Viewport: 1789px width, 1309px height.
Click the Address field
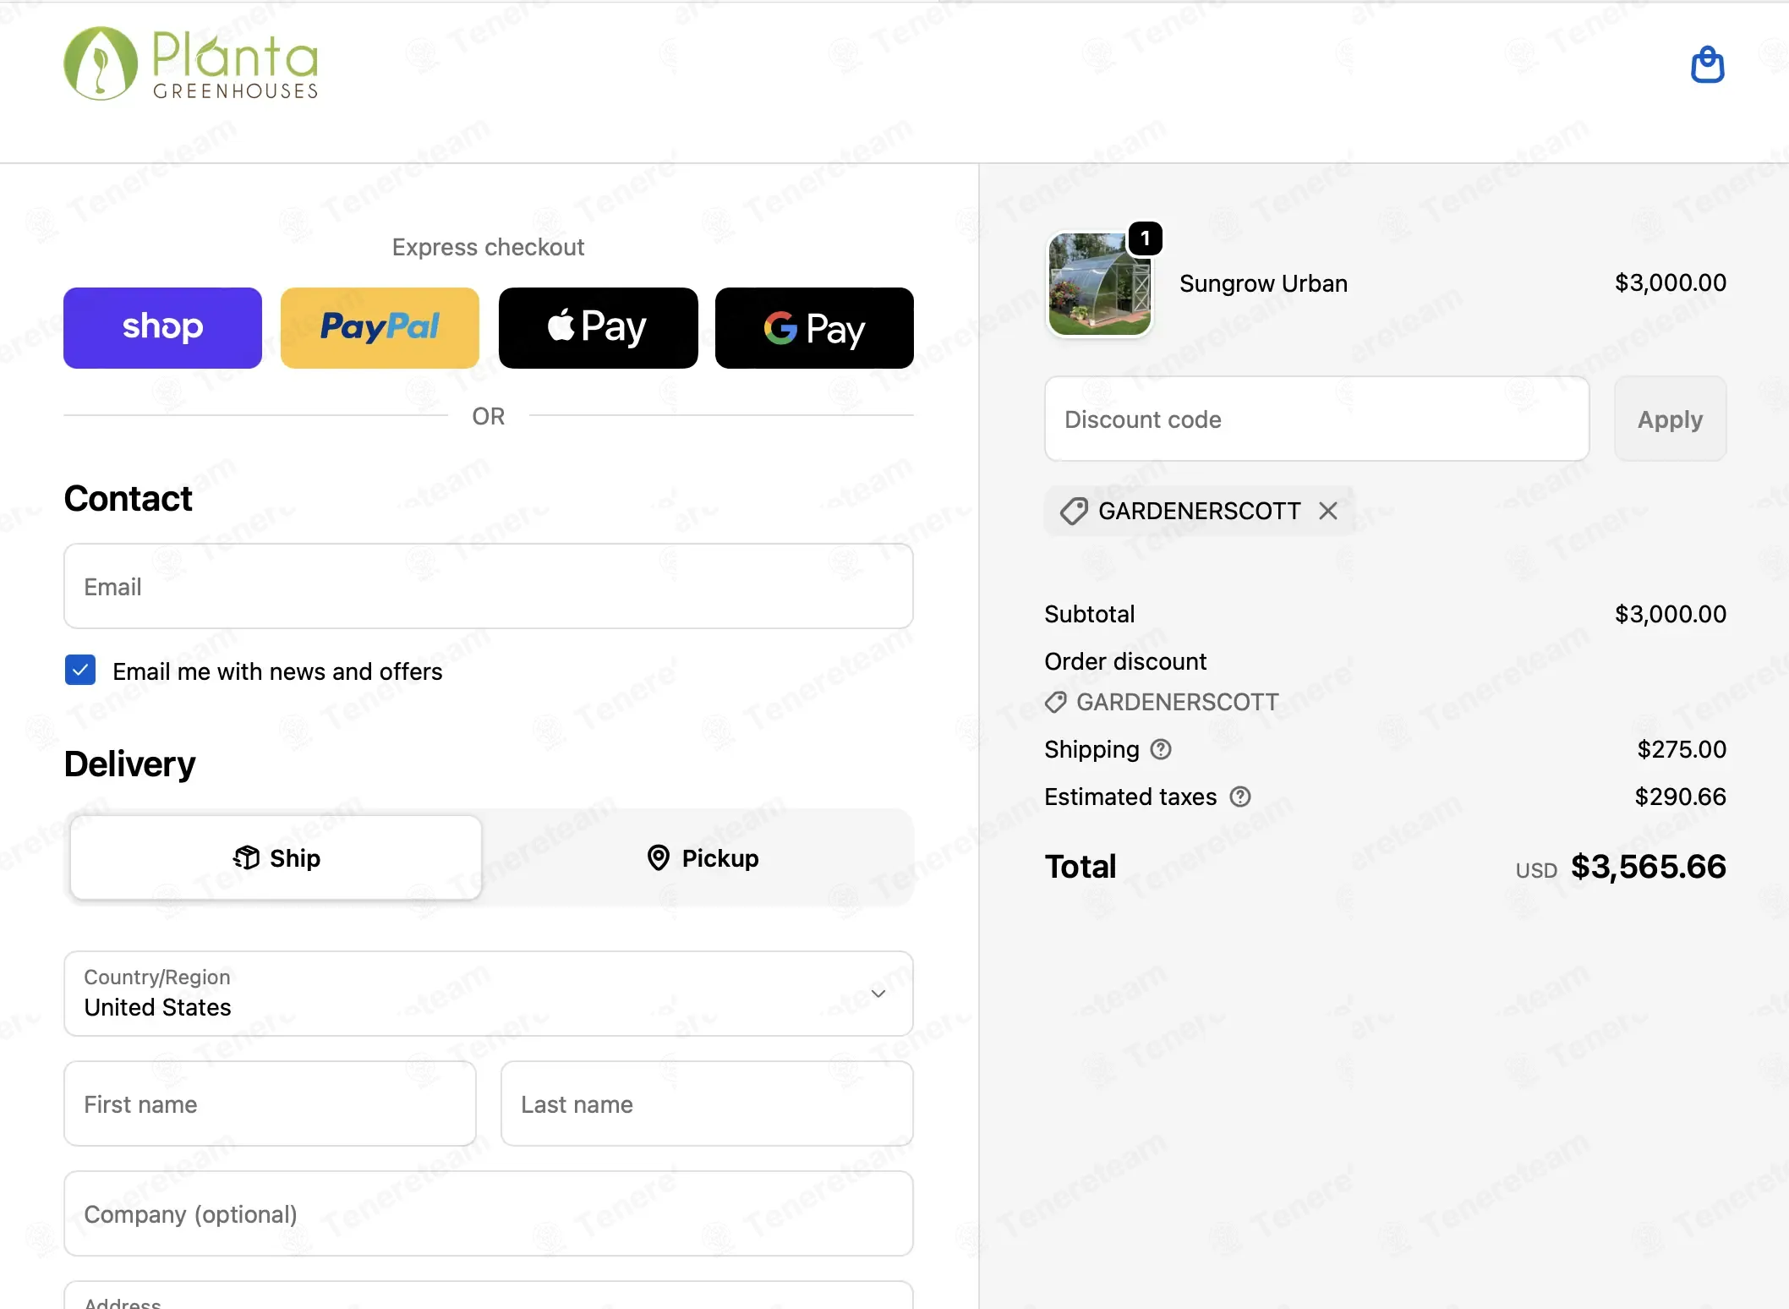point(489,1295)
